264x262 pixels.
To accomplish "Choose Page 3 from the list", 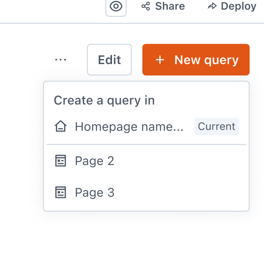I will tap(95, 193).
